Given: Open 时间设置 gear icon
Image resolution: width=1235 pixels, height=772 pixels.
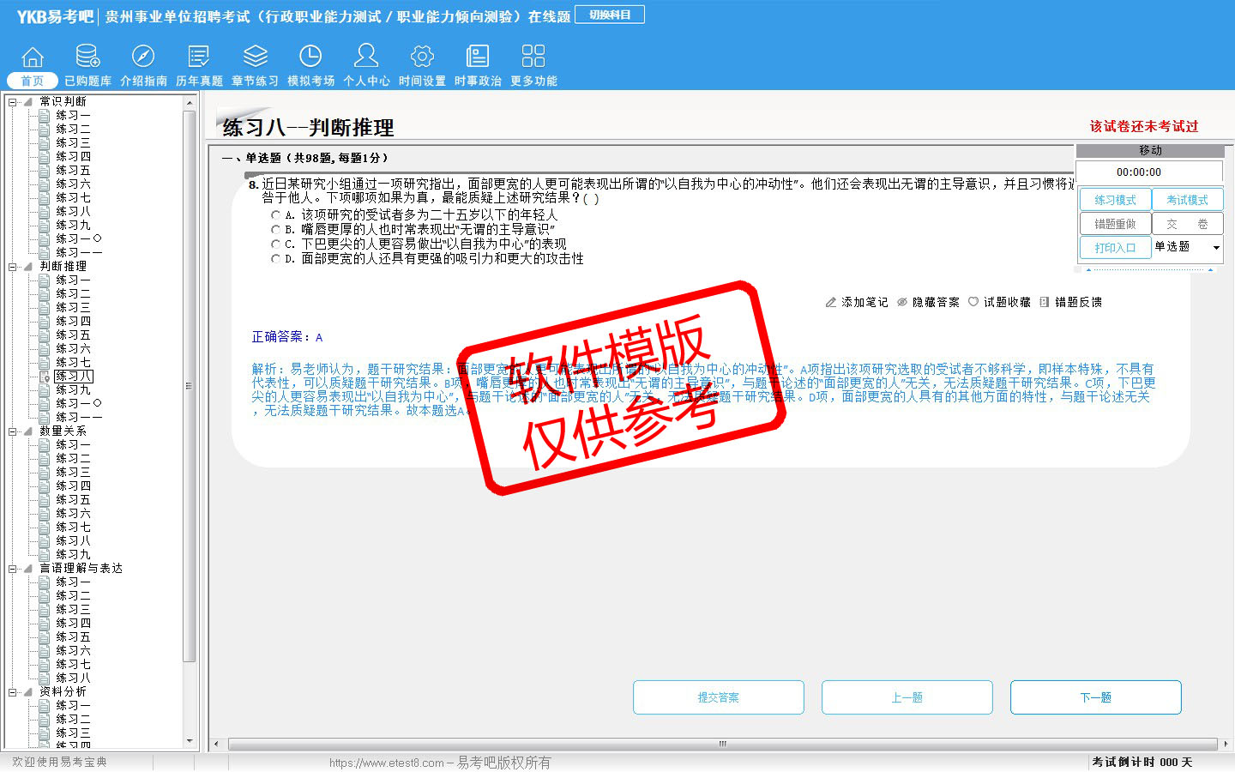Looking at the screenshot, I should [422, 57].
